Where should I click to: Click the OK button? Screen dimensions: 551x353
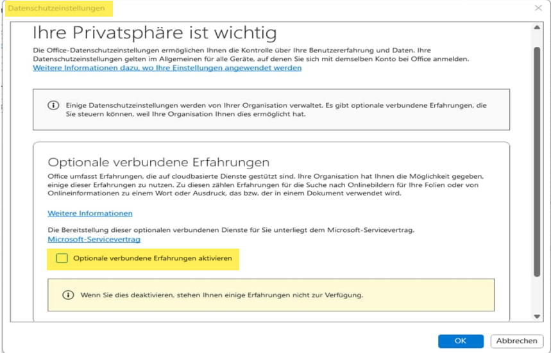461,341
